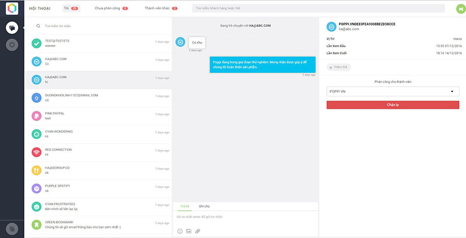Open settings gear in the left sidebar

point(12,45)
